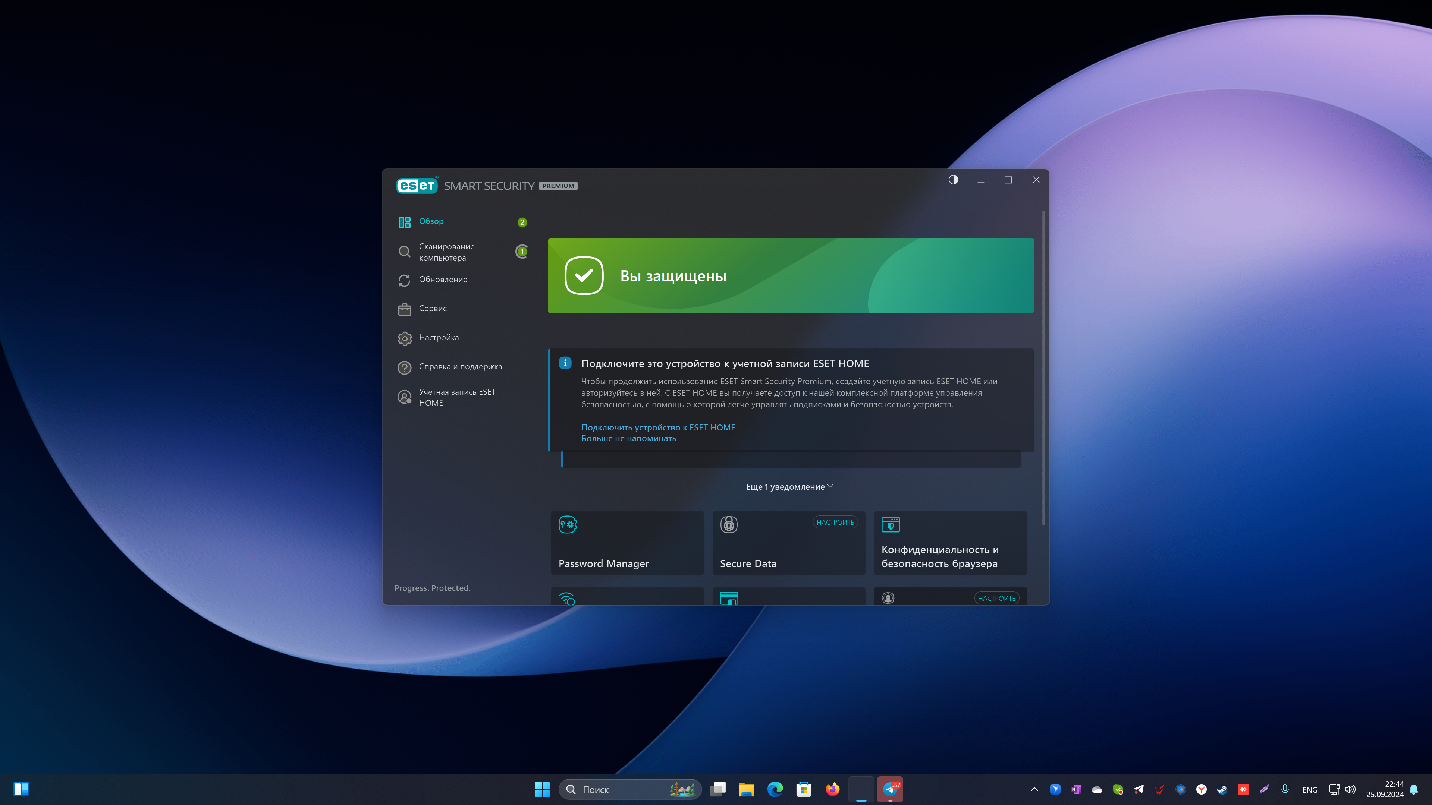The width and height of the screenshot is (1432, 805).
Task: Expand Еще 1 уведомление
Action: pos(789,487)
